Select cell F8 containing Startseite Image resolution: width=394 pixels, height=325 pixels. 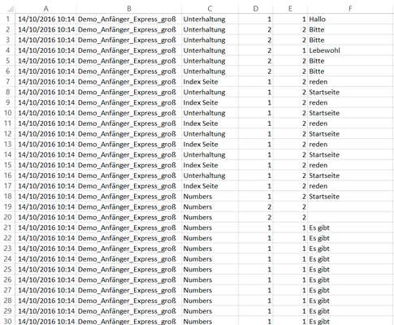click(351, 92)
